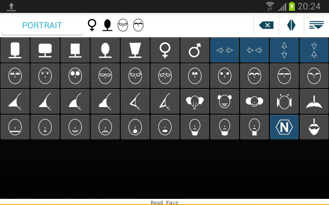Select the oval head in entry bar
The width and height of the screenshot is (329, 205).
point(107,25)
